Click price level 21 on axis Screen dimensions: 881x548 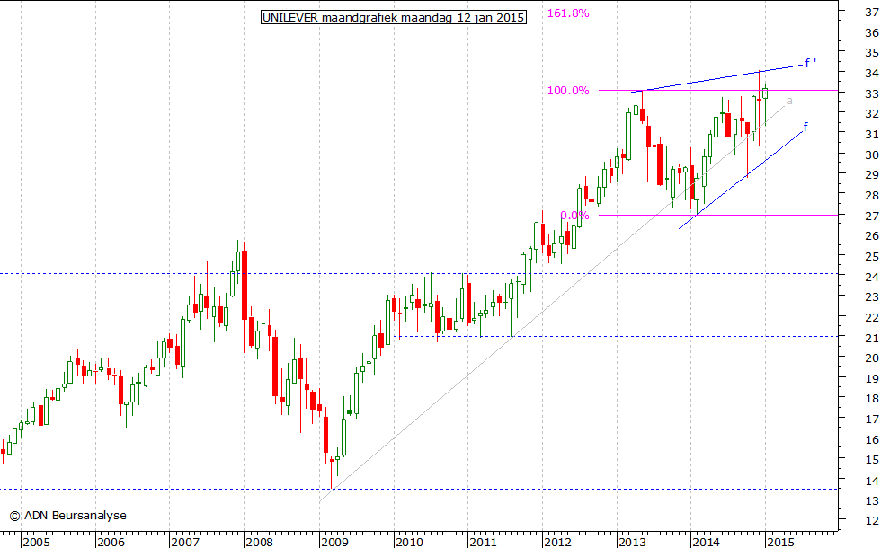(872, 338)
